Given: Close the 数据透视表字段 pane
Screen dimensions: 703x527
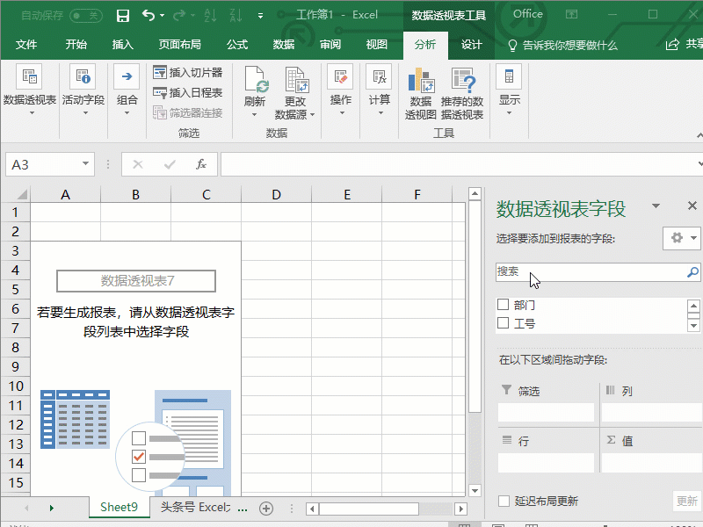Looking at the screenshot, I should (692, 206).
